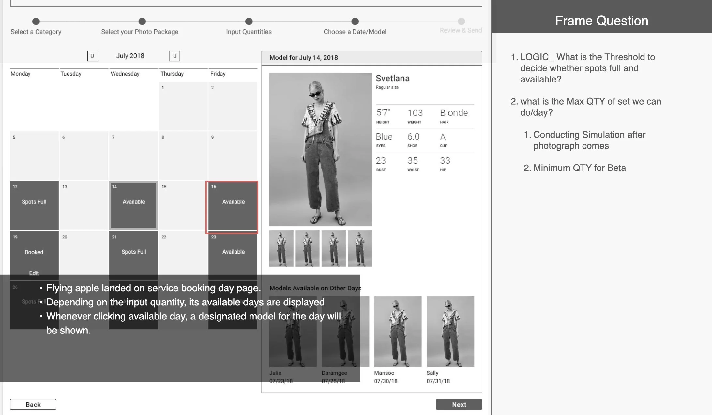Open Edit on the July 19 Booked day
This screenshot has height=415, width=712.
[34, 273]
